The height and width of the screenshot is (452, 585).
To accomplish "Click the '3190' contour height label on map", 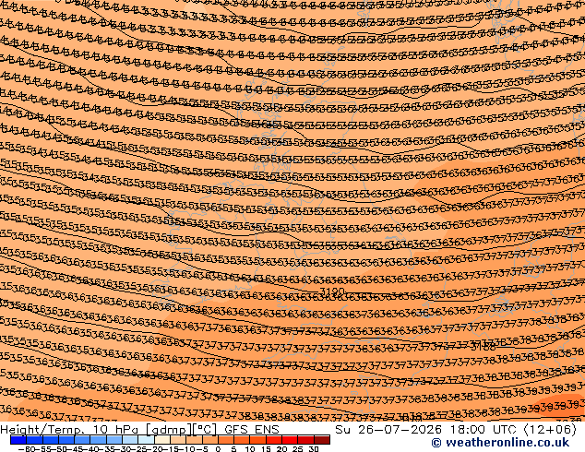I will pyautogui.click(x=332, y=291).
